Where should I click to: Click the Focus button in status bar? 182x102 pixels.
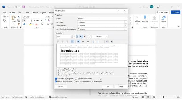135,97
